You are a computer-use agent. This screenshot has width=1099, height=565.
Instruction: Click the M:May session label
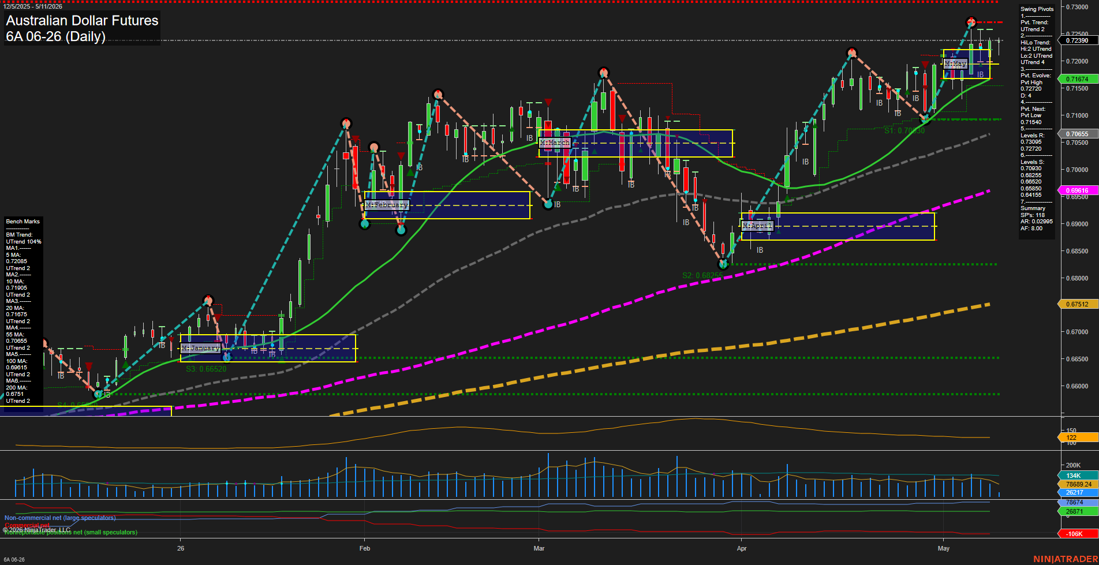[x=956, y=63]
